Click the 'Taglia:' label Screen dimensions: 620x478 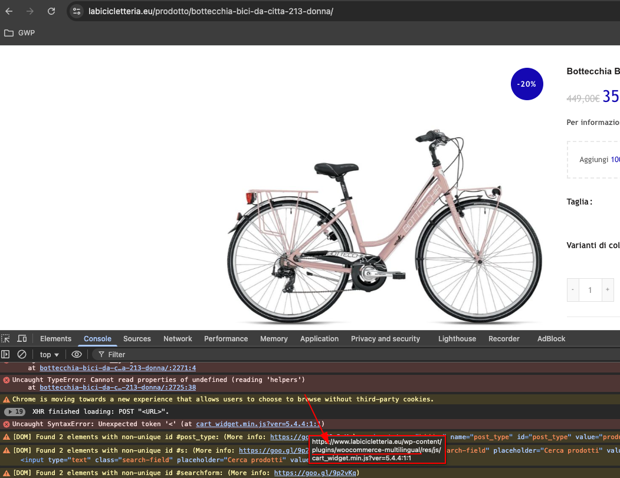tap(579, 202)
